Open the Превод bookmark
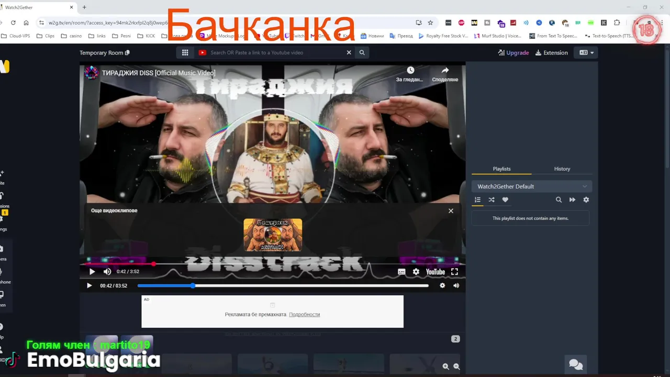 [x=401, y=36]
